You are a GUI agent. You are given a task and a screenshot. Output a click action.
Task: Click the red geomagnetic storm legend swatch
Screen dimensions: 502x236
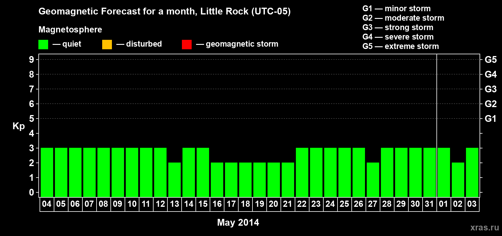187,45
